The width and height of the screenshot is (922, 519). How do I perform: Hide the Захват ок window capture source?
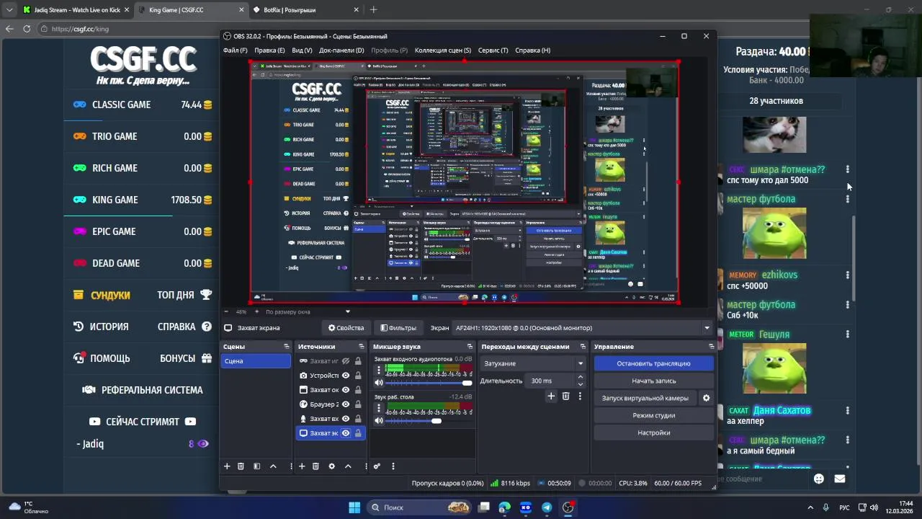tap(346, 390)
